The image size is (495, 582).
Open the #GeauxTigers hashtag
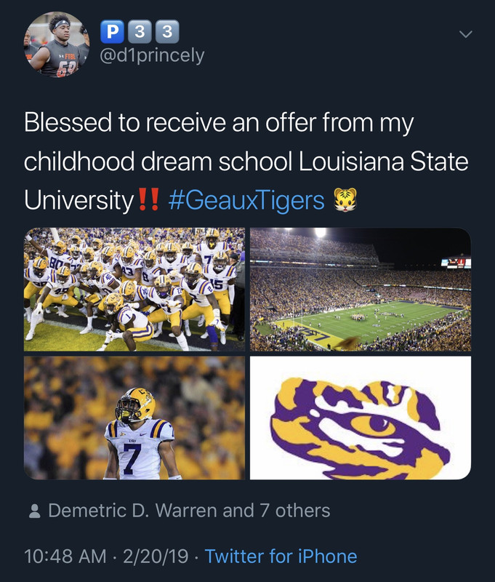point(246,200)
